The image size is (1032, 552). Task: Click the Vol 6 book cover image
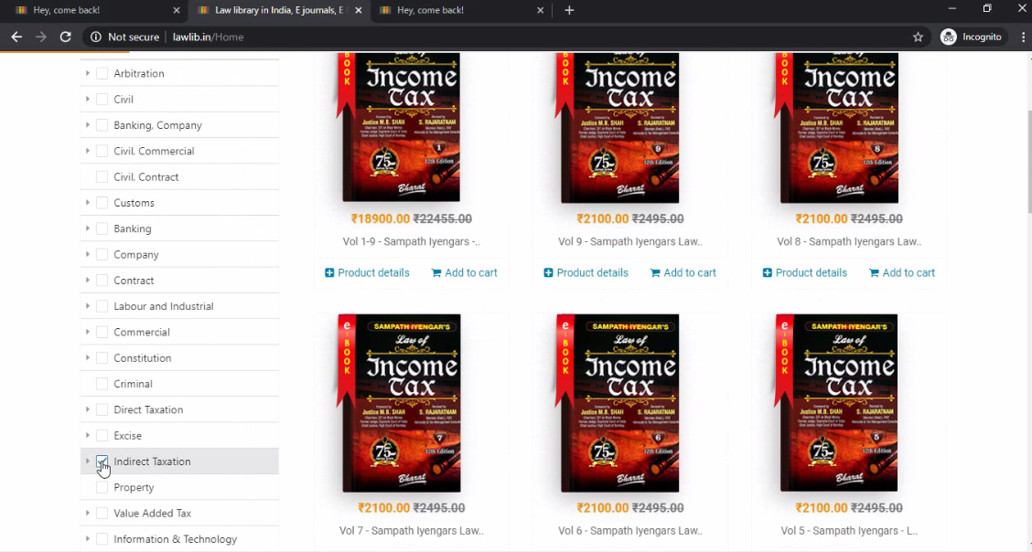coord(618,403)
